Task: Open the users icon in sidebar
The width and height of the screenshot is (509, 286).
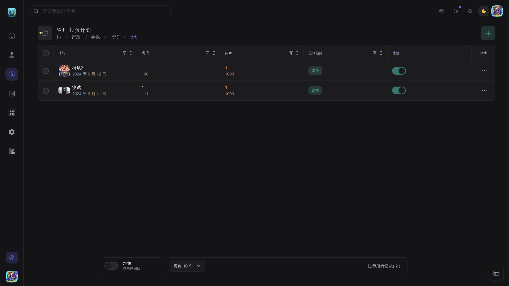Action: [12, 55]
